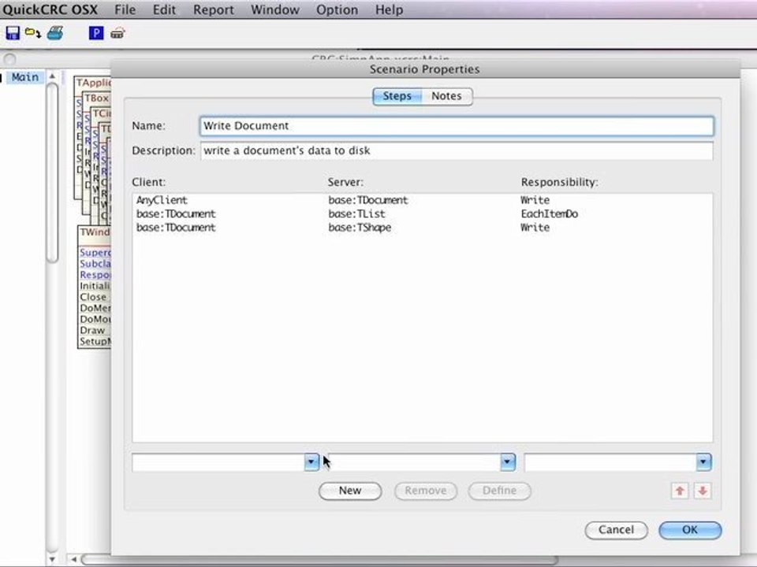Viewport: 757px width, 567px height.
Task: Click the Subcla link on the TWind card
Action: click(x=95, y=264)
